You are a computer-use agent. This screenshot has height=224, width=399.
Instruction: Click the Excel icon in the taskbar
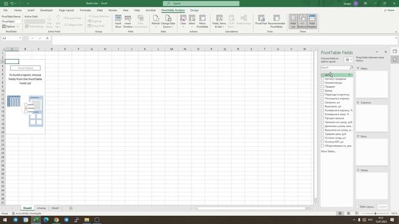point(36,220)
